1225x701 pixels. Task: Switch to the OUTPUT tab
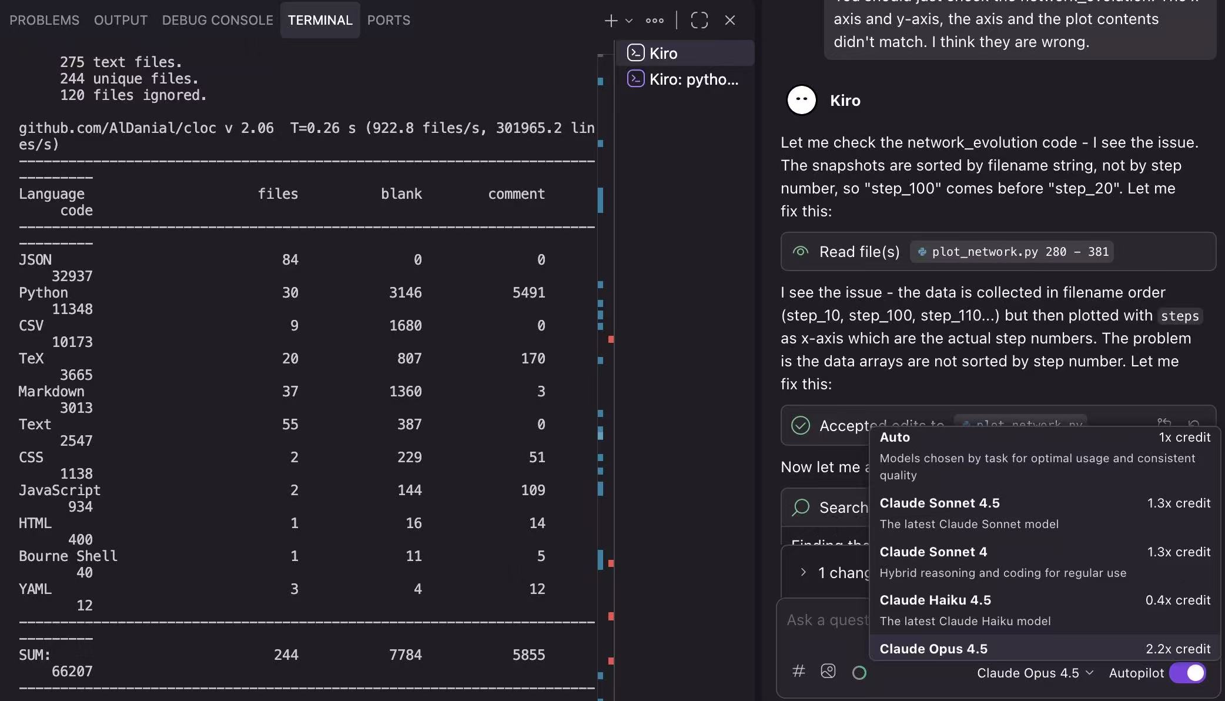121,20
